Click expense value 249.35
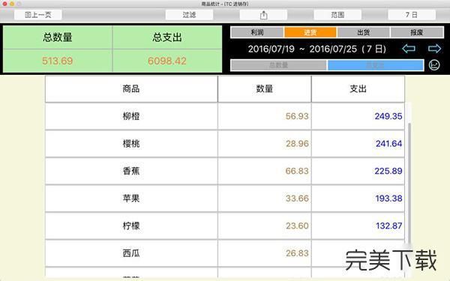 tap(388, 116)
